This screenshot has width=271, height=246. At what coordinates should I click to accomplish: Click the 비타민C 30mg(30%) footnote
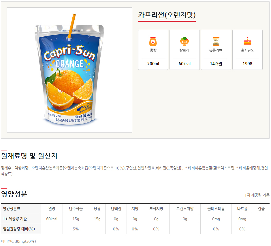18,241
